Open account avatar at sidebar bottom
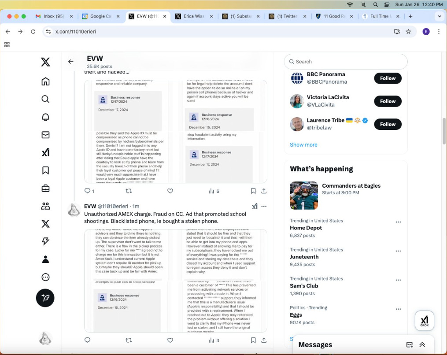The image size is (447, 355). pyautogui.click(x=45, y=338)
